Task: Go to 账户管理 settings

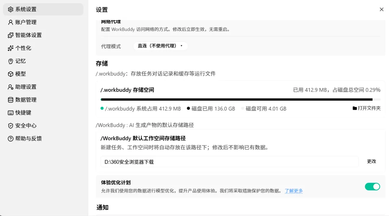Action: [x=43, y=22]
